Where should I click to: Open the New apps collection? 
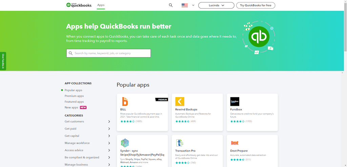[72, 108]
